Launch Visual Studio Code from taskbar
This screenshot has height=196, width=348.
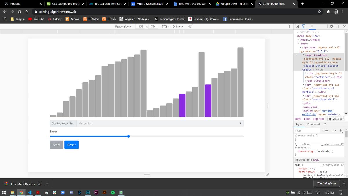click(29, 193)
